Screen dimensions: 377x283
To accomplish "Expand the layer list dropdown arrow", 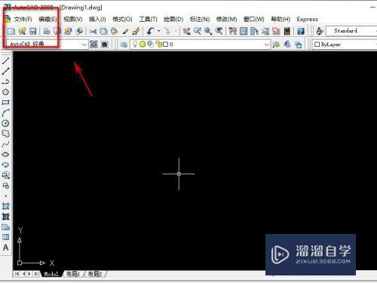I will (x=266, y=45).
